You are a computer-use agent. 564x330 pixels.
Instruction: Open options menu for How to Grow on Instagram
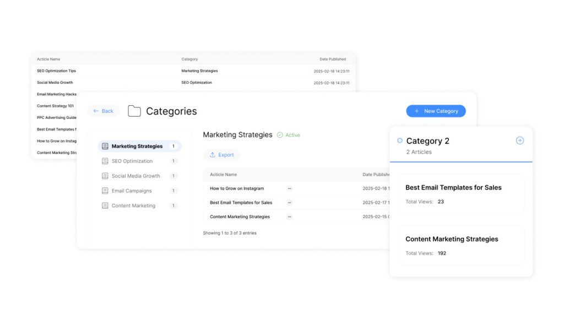pos(290,188)
